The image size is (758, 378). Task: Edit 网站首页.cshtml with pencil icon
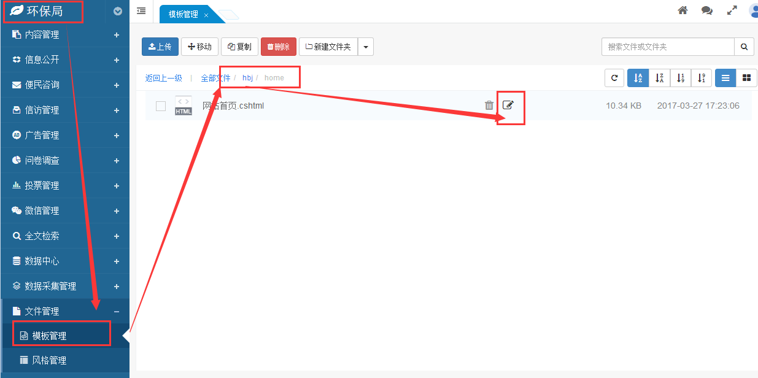click(508, 105)
